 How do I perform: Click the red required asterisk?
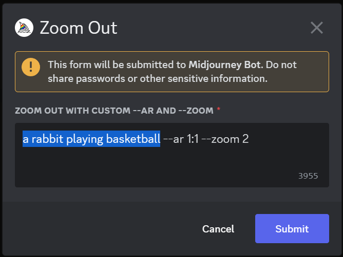(218, 109)
